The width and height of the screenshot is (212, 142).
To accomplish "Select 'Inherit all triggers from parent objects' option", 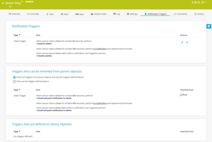I will pyautogui.click(x=14, y=77).
